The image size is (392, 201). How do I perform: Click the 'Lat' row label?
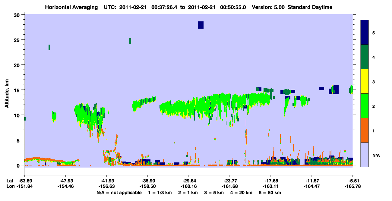(x=10, y=181)
